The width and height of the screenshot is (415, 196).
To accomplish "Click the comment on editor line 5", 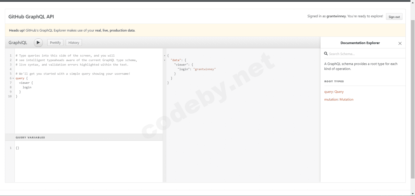I will click(x=73, y=74).
